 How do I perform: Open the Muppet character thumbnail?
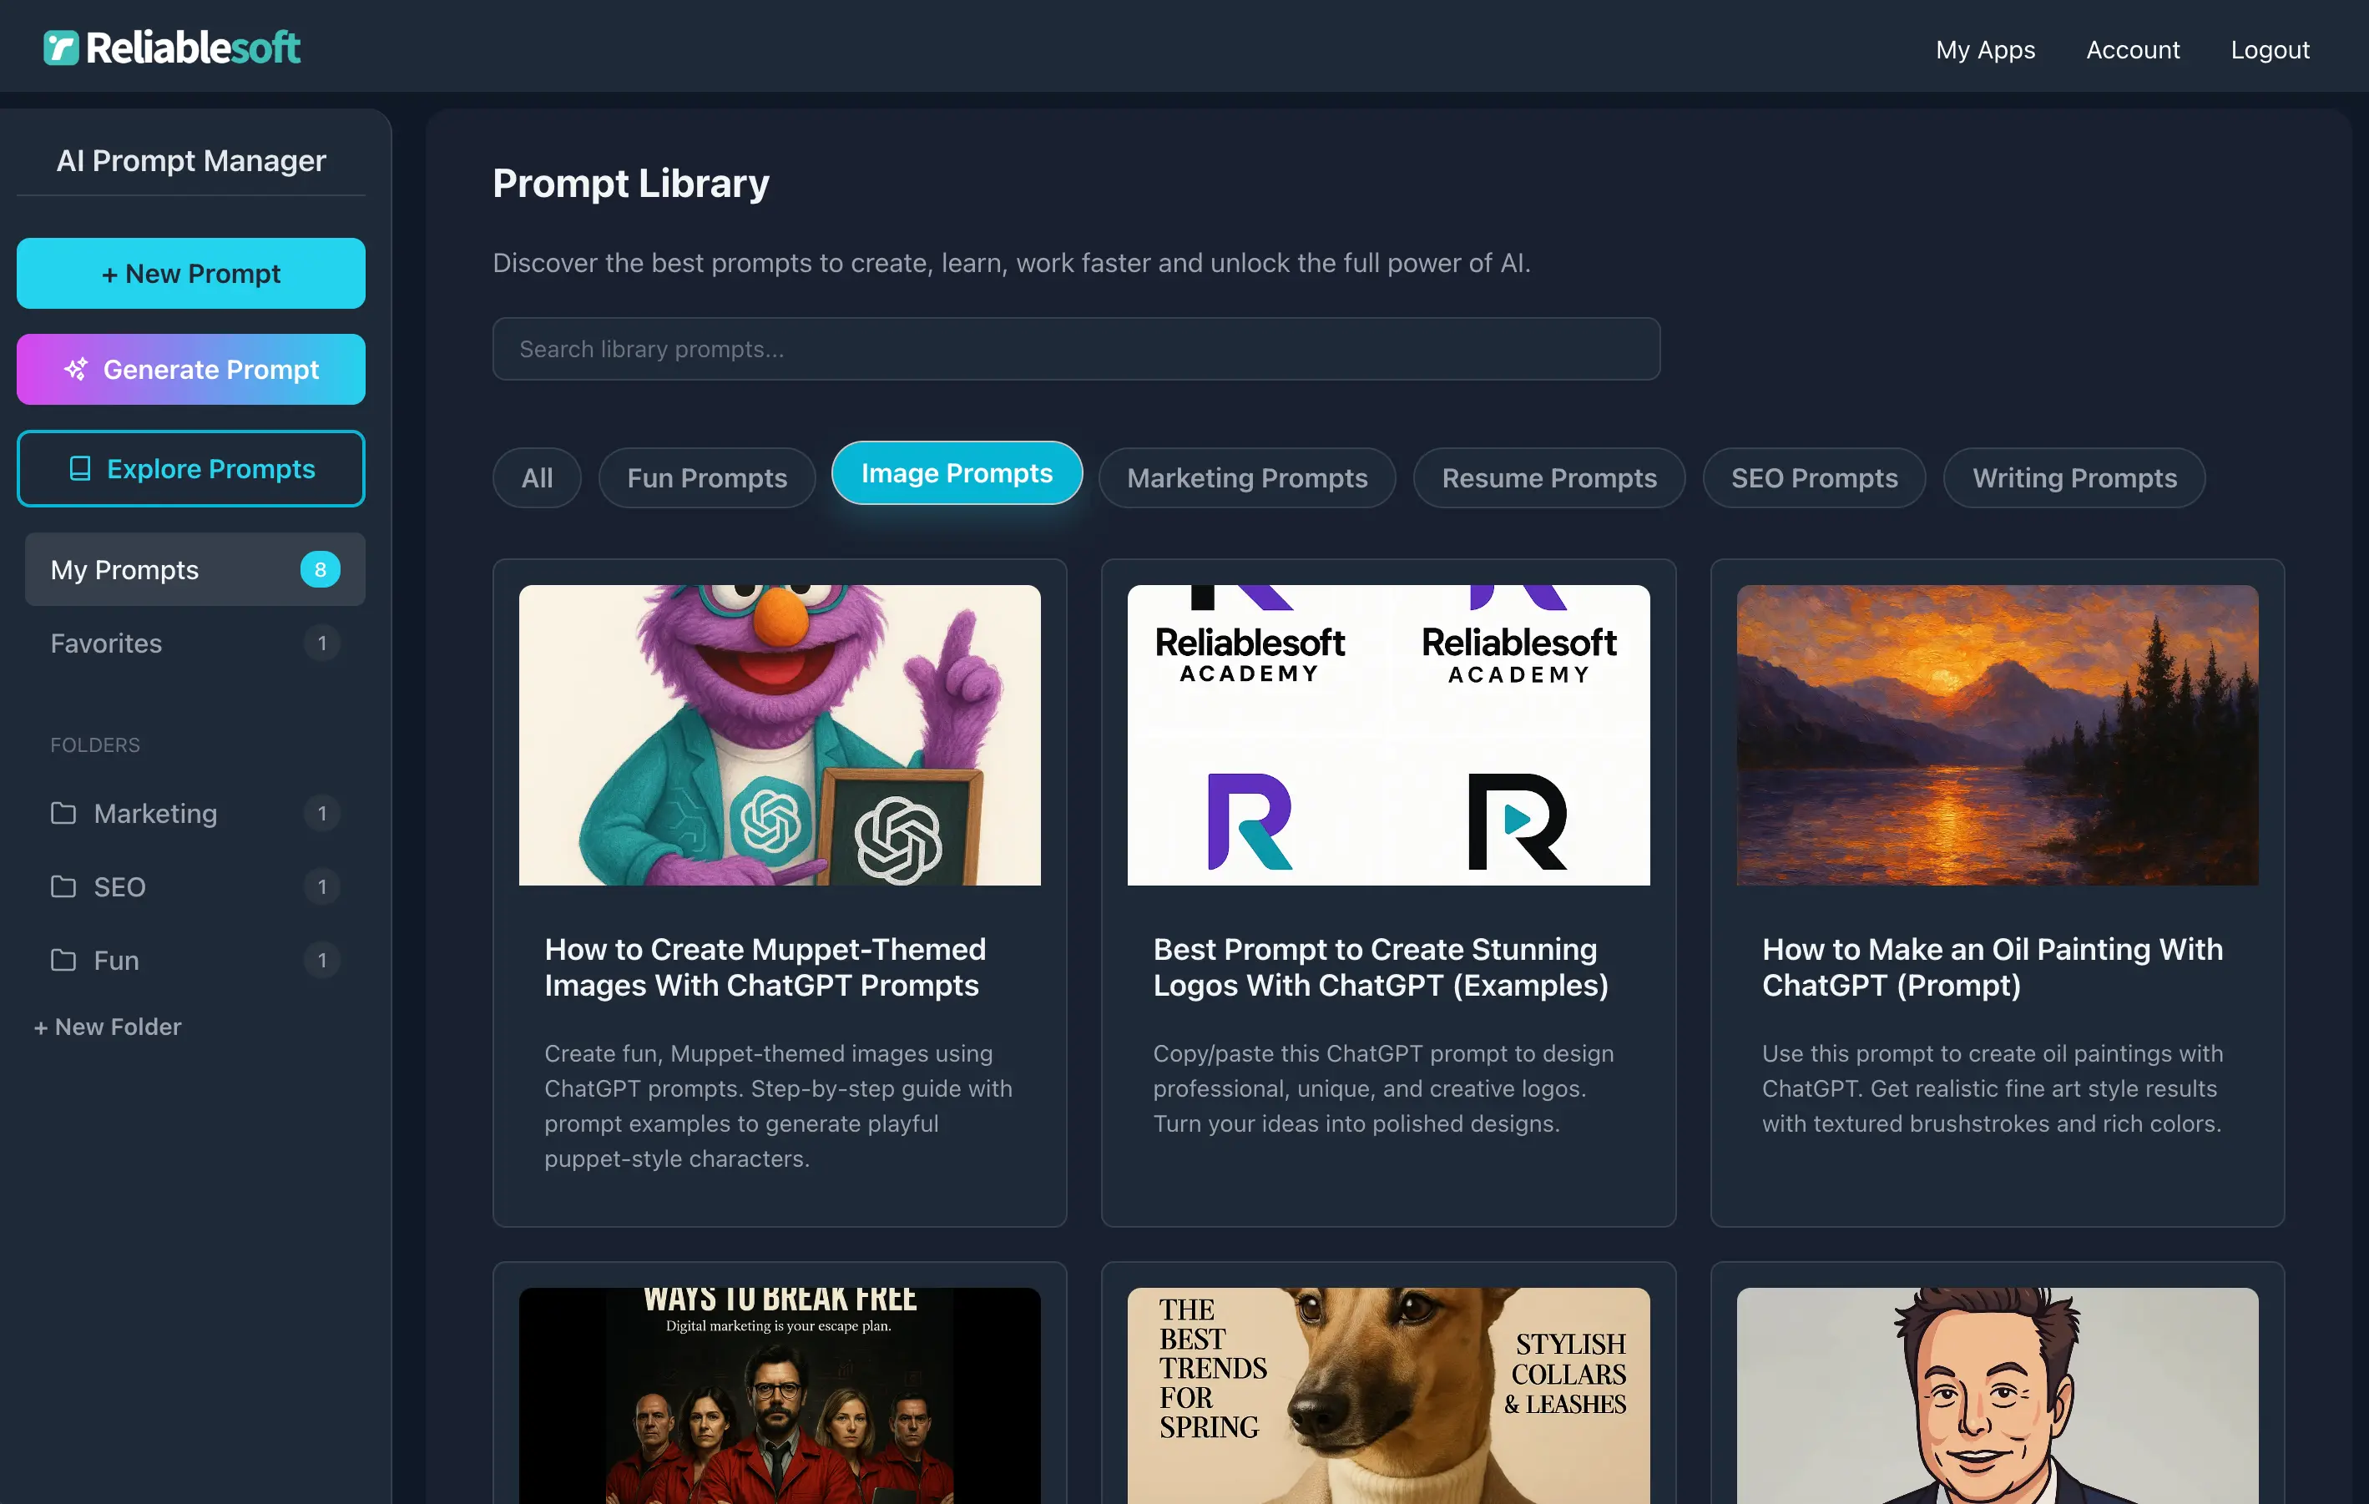pyautogui.click(x=780, y=736)
